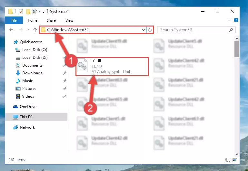Select This PC in the navigation pane
The image size is (248, 171).
click(36, 117)
